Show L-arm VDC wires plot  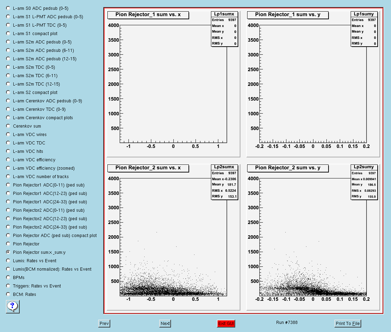[x=8, y=135]
